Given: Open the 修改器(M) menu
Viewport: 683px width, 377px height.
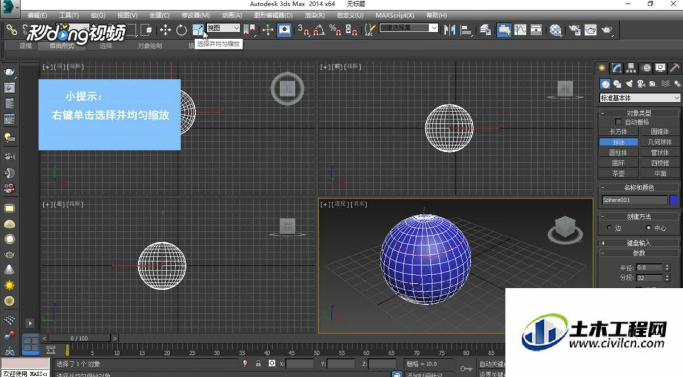Looking at the screenshot, I should point(195,15).
